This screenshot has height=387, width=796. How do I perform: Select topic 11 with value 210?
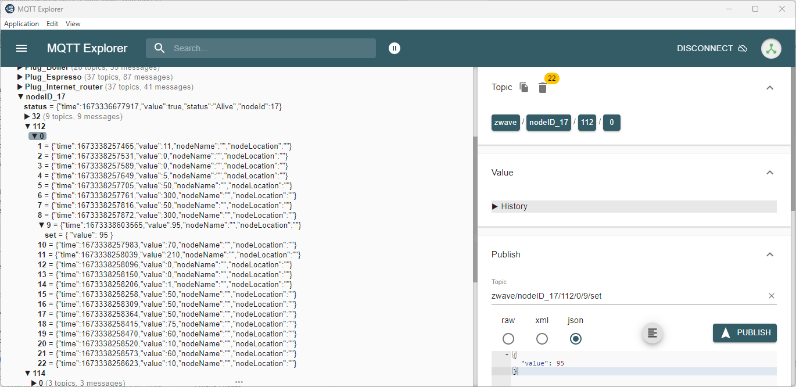[169, 255]
